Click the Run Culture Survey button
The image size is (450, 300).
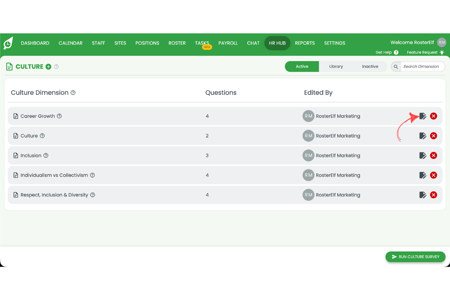click(415, 257)
